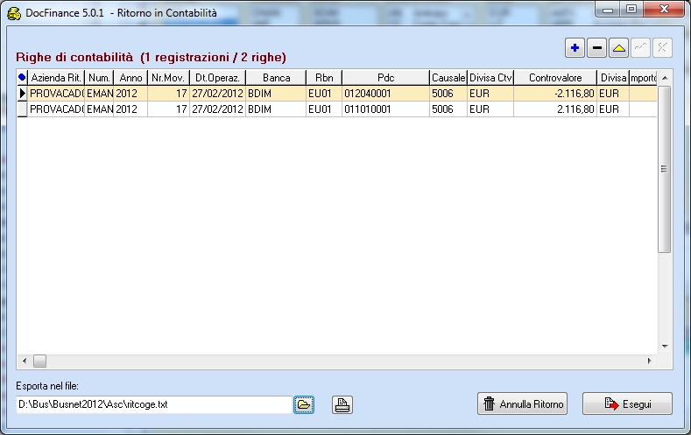691x435 pixels.
Task: Click the greyed-out confirm edit icon
Action: click(640, 48)
